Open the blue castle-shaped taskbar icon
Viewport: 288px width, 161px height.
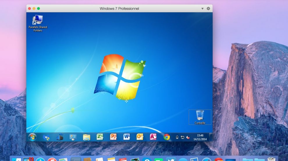(60, 137)
